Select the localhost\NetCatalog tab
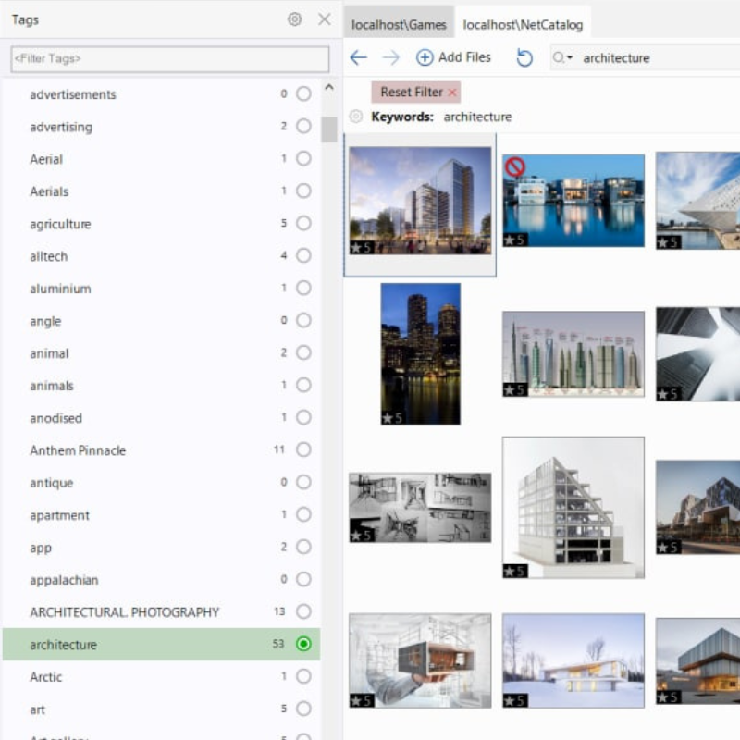Viewport: 740px width, 740px height. tap(523, 25)
